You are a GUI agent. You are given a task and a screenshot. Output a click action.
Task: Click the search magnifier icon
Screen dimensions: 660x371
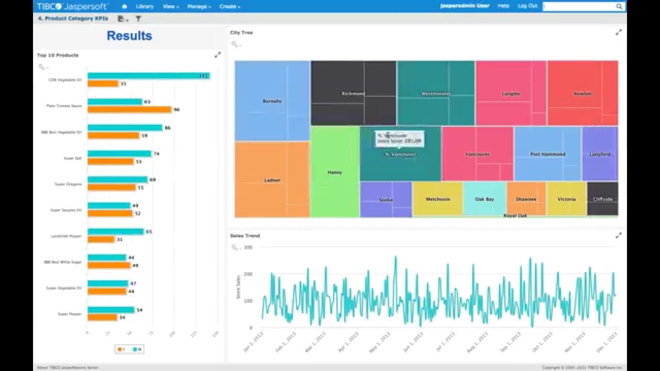point(619,6)
